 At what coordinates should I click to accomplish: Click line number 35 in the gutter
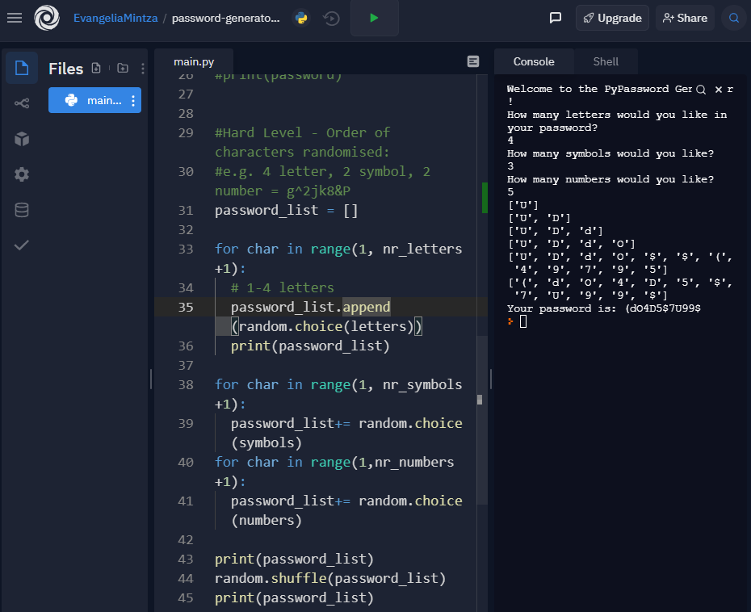(x=186, y=307)
